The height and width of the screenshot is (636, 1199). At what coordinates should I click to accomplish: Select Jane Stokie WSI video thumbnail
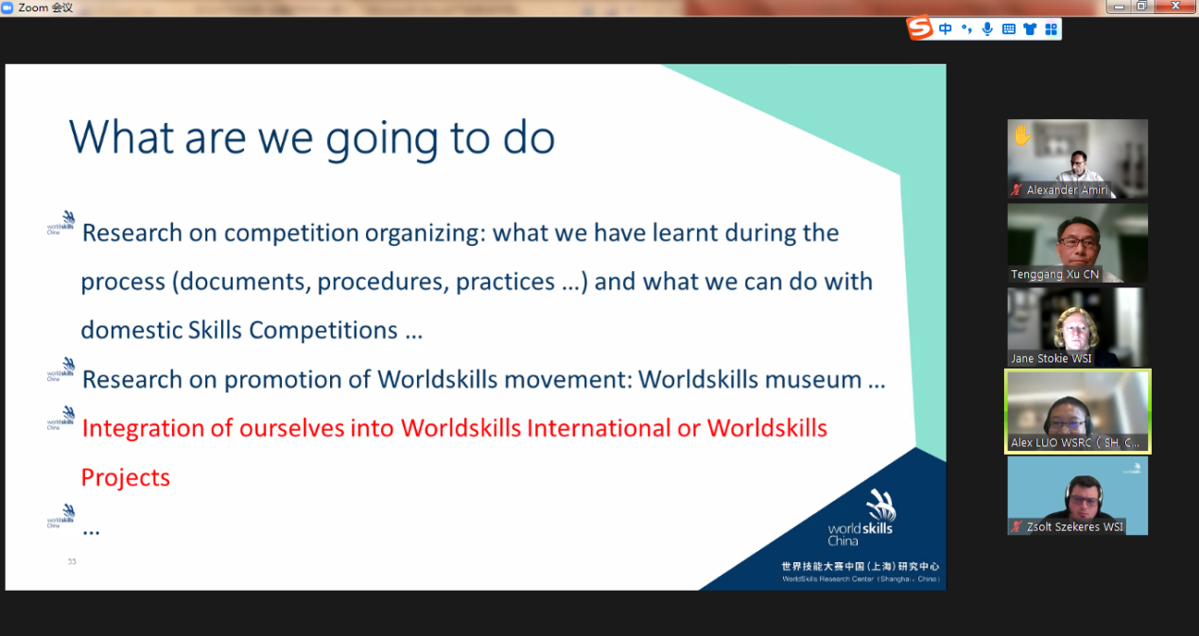point(1077,326)
